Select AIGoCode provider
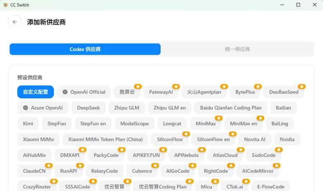323x191 pixels. 177,171
